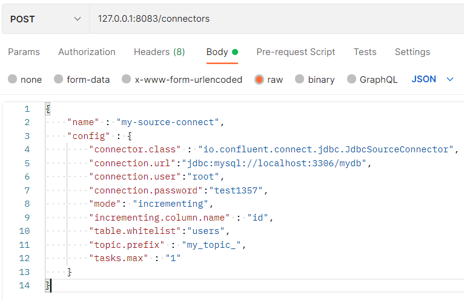464x301 pixels.
Task: Click the "id" value on line 9
Action: 258,218
